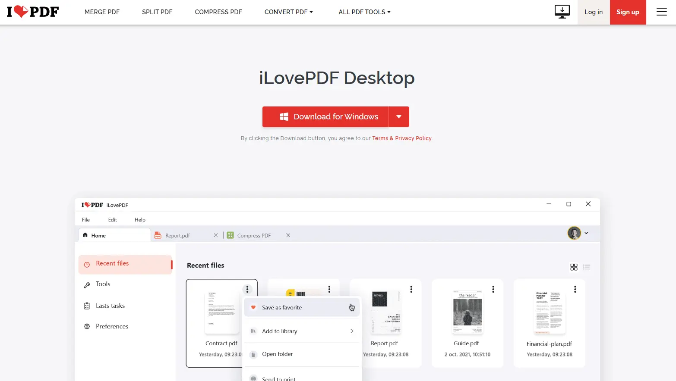The width and height of the screenshot is (676, 381).
Task: Expand the chevron beside the avatar
Action: (x=586, y=233)
